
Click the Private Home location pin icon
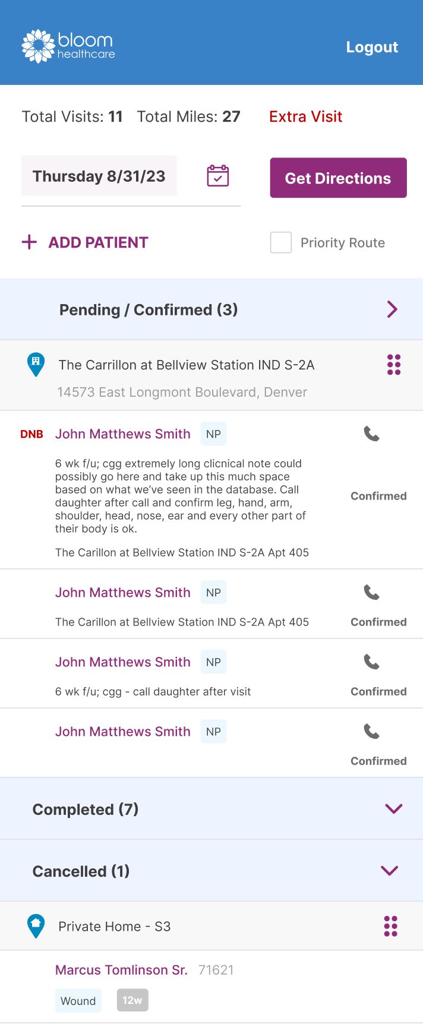coord(36,925)
